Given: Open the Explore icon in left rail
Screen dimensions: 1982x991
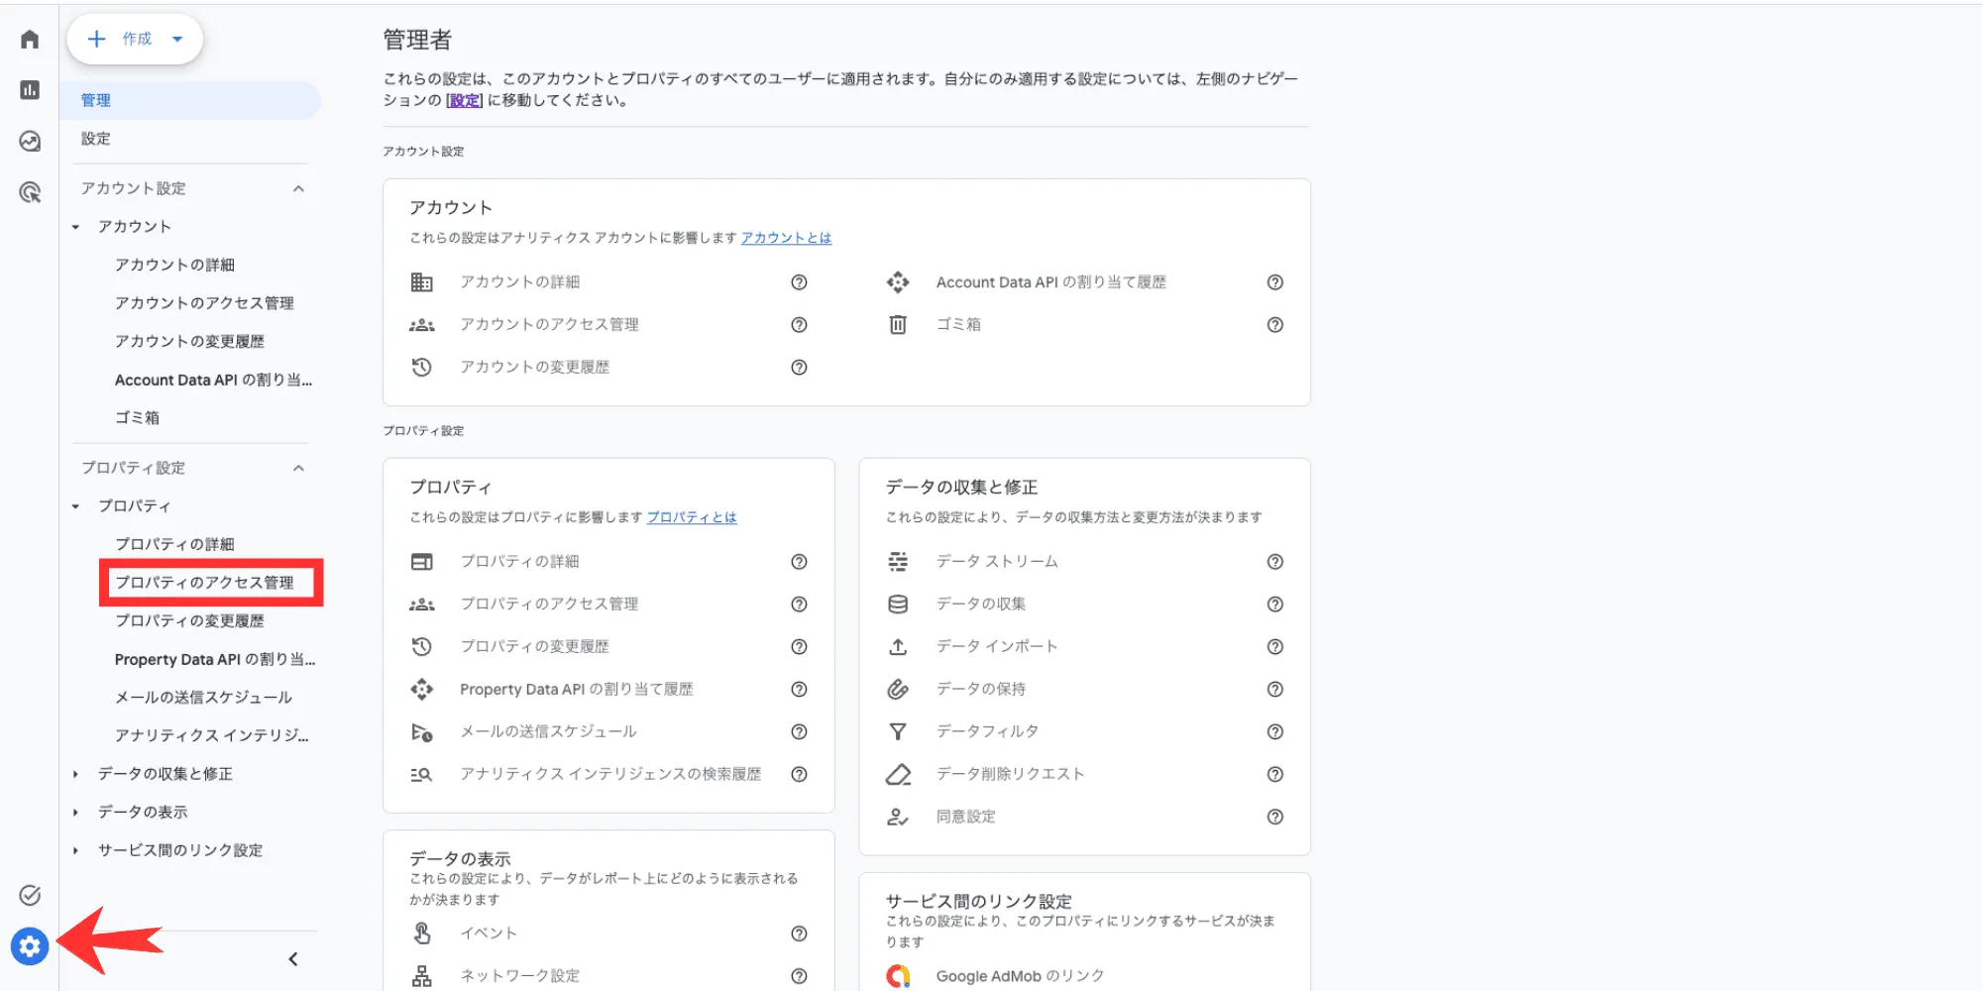Looking at the screenshot, I should click(x=30, y=142).
